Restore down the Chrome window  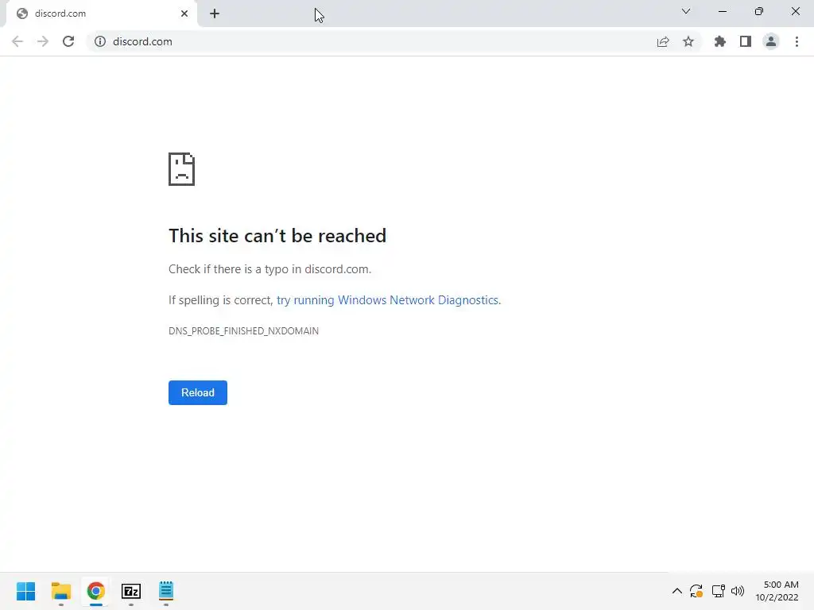click(759, 11)
